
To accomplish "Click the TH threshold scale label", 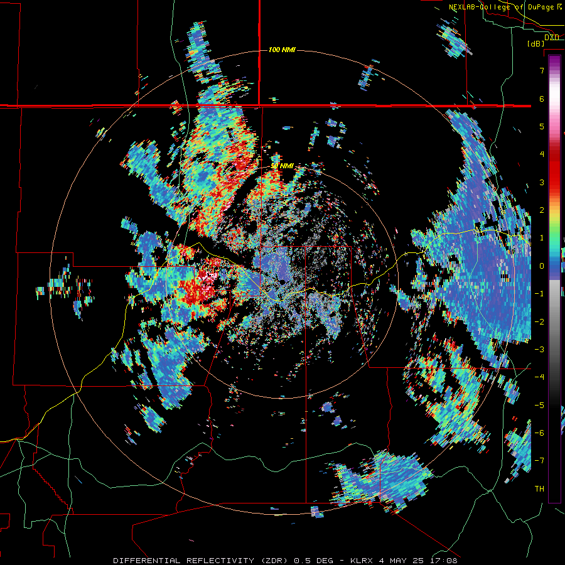I will [539, 489].
